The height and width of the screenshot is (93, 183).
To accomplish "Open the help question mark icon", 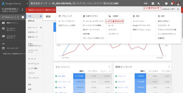I will (166, 4).
